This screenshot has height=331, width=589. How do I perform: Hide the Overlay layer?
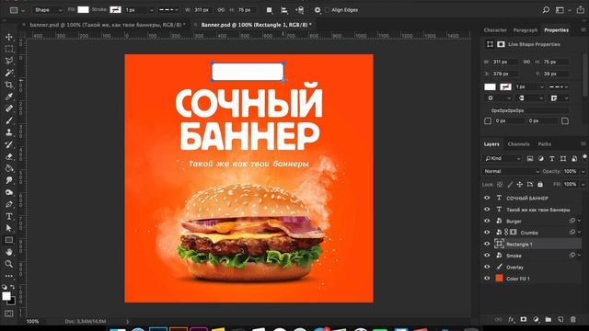(x=487, y=267)
